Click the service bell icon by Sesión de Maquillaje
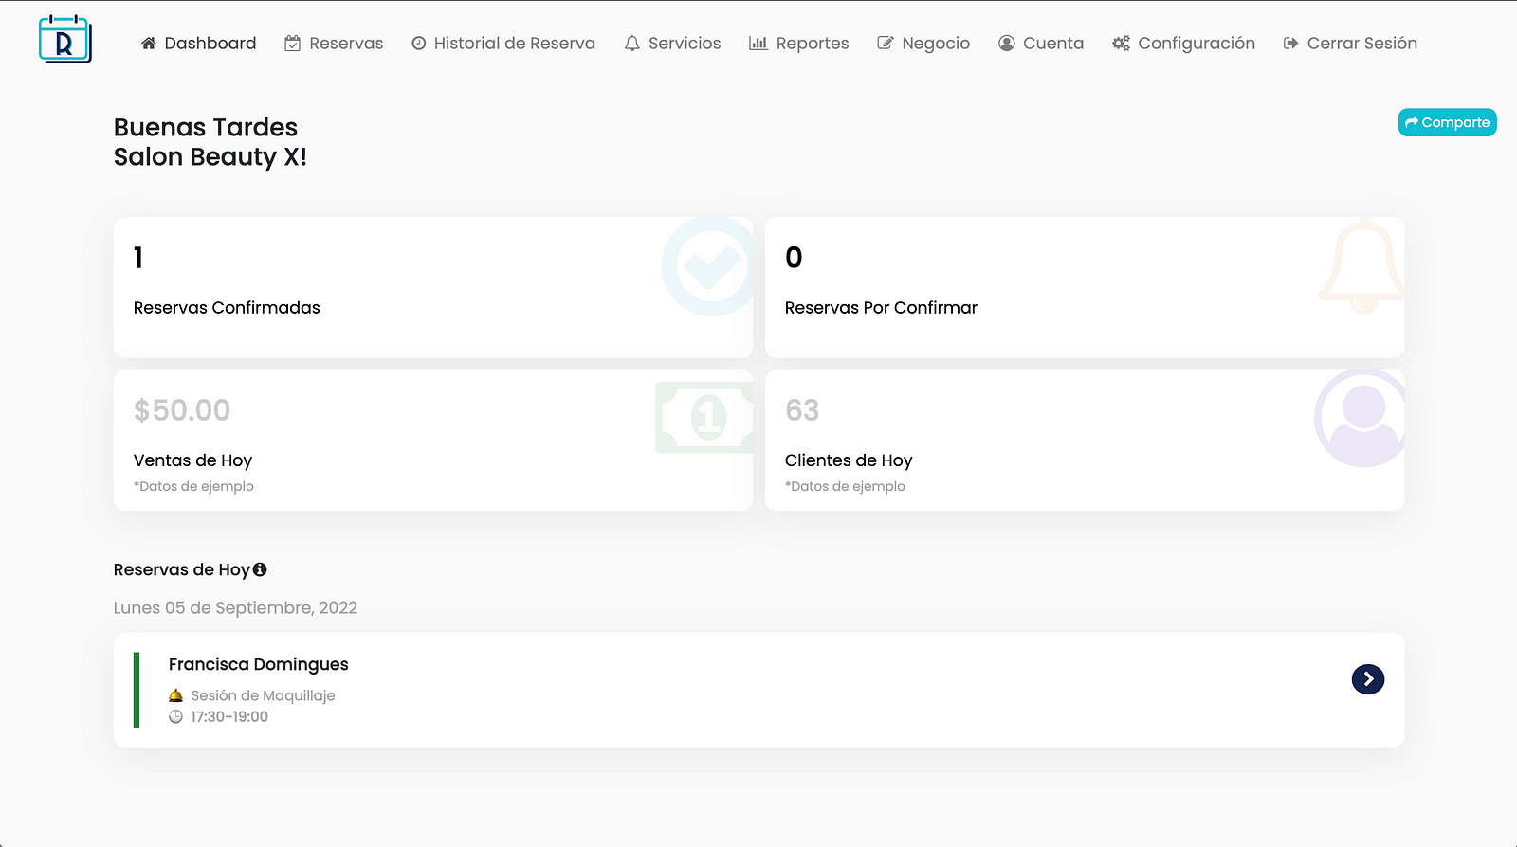This screenshot has height=847, width=1517. tap(175, 695)
